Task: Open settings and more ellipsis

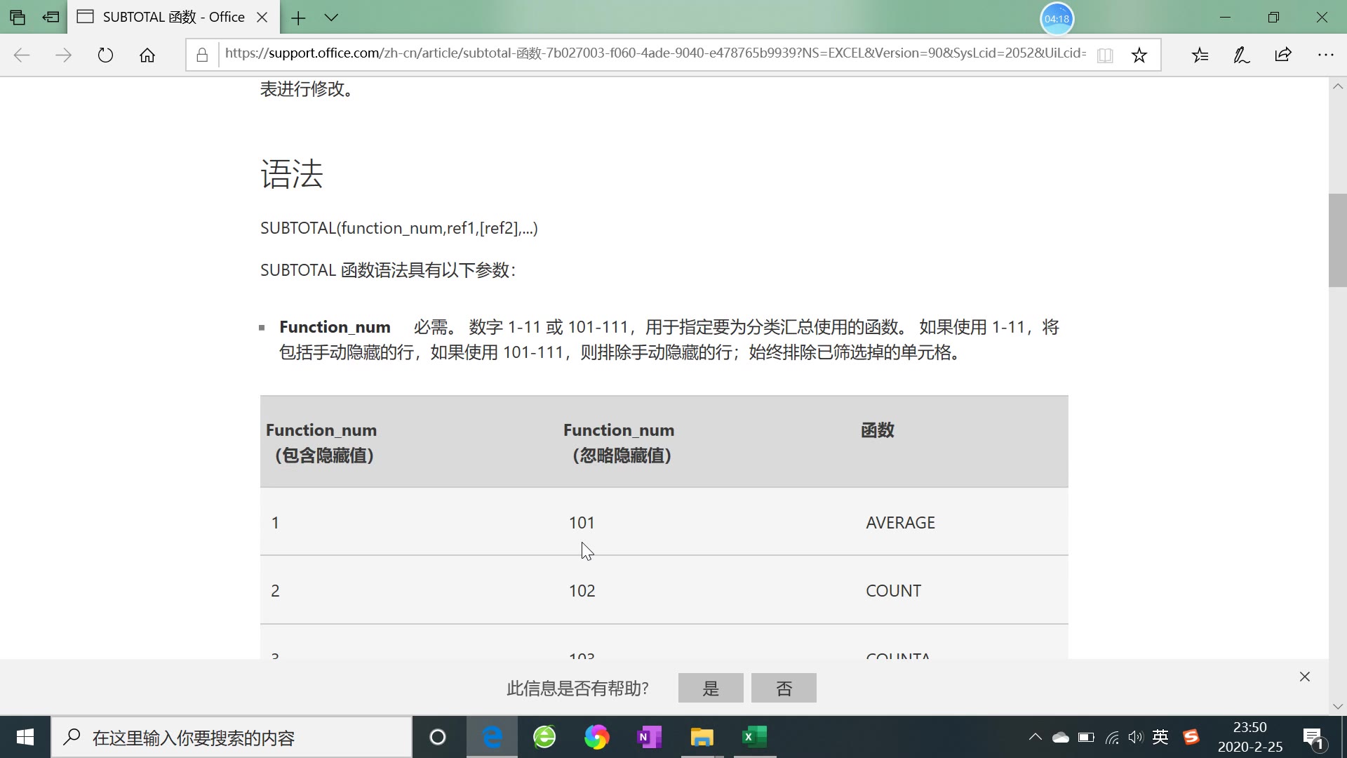Action: click(x=1325, y=55)
